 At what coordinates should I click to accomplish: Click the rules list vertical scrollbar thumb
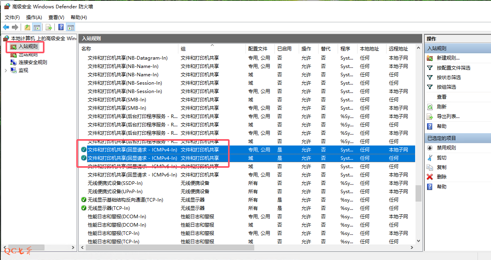coord(418,193)
